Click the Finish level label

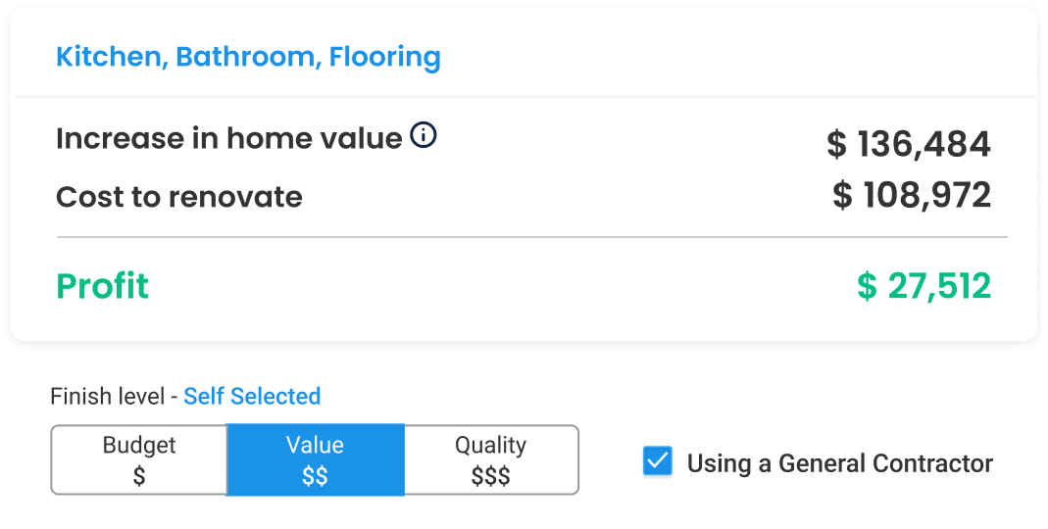107,397
